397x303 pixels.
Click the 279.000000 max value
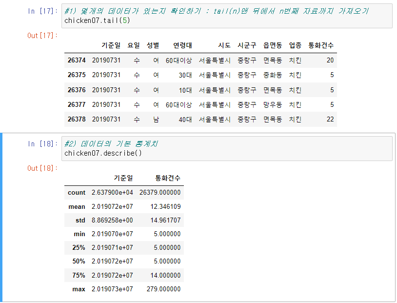[x=163, y=289]
